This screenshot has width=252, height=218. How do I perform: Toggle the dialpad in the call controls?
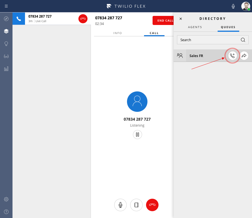point(136,205)
